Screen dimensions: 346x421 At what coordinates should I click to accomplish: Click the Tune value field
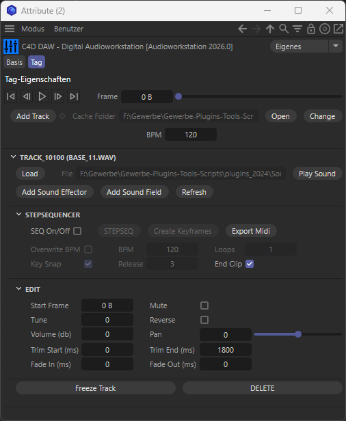pos(107,320)
